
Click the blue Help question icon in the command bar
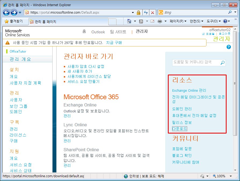tap(225, 21)
